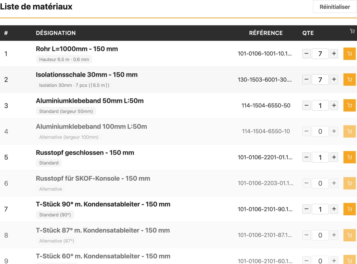Increase quantity of T-Stück 87°

[334, 235]
